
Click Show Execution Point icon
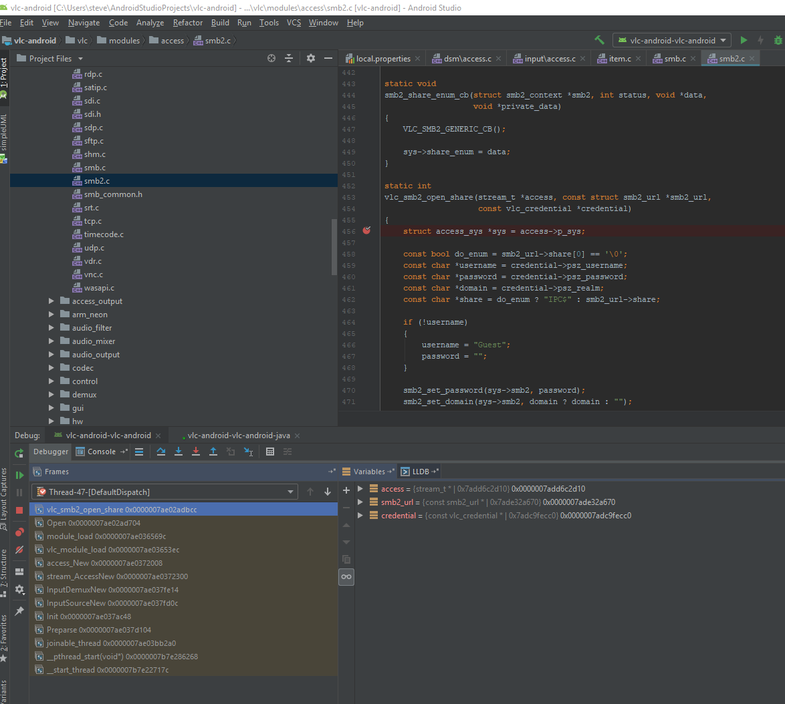pyautogui.click(x=139, y=452)
